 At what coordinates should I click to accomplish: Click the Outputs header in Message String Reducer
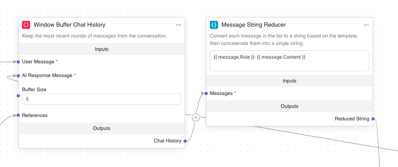click(289, 106)
